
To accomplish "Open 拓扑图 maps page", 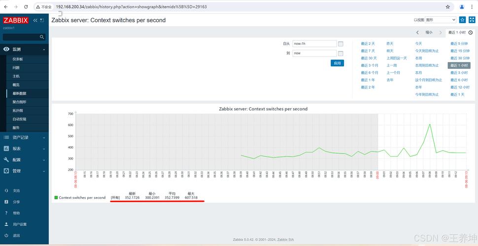I will click(x=18, y=111).
